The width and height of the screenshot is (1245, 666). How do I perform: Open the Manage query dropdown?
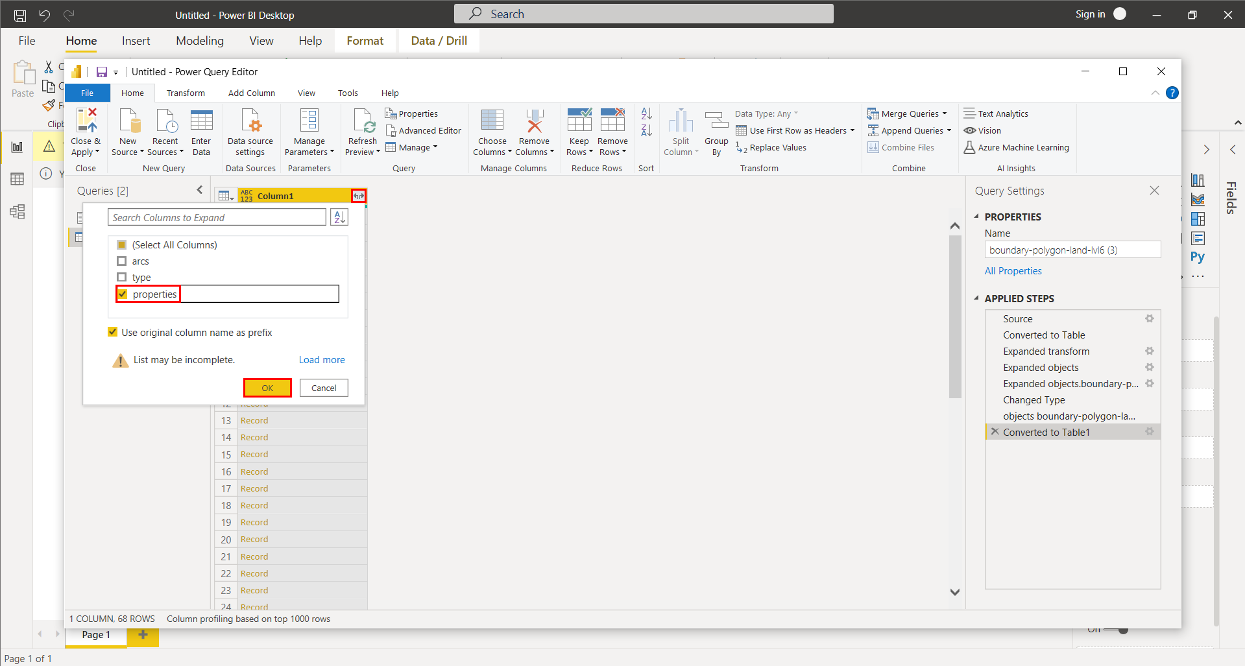pos(411,147)
